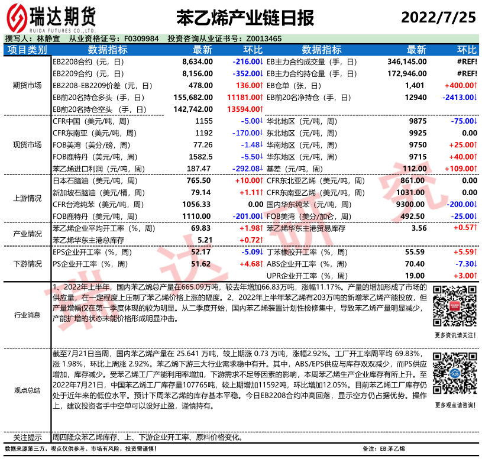482x459 pixels.
Task: Click the 观点总结 section label
Action: pyautogui.click(x=27, y=390)
